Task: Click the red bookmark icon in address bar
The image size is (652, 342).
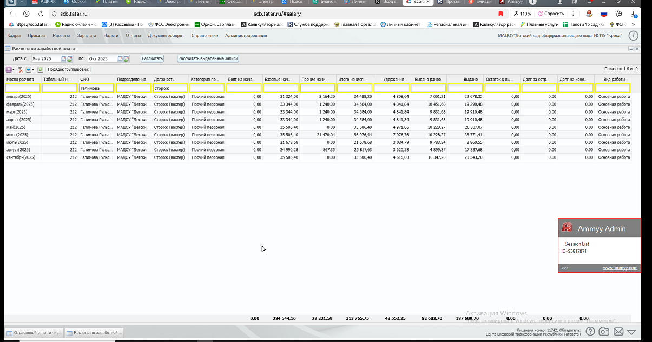Action: coord(500,14)
